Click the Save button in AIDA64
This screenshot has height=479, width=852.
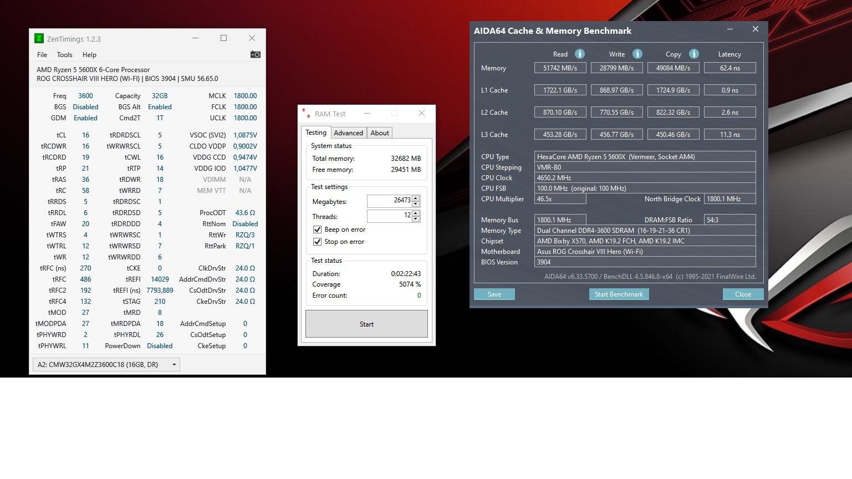click(x=494, y=294)
